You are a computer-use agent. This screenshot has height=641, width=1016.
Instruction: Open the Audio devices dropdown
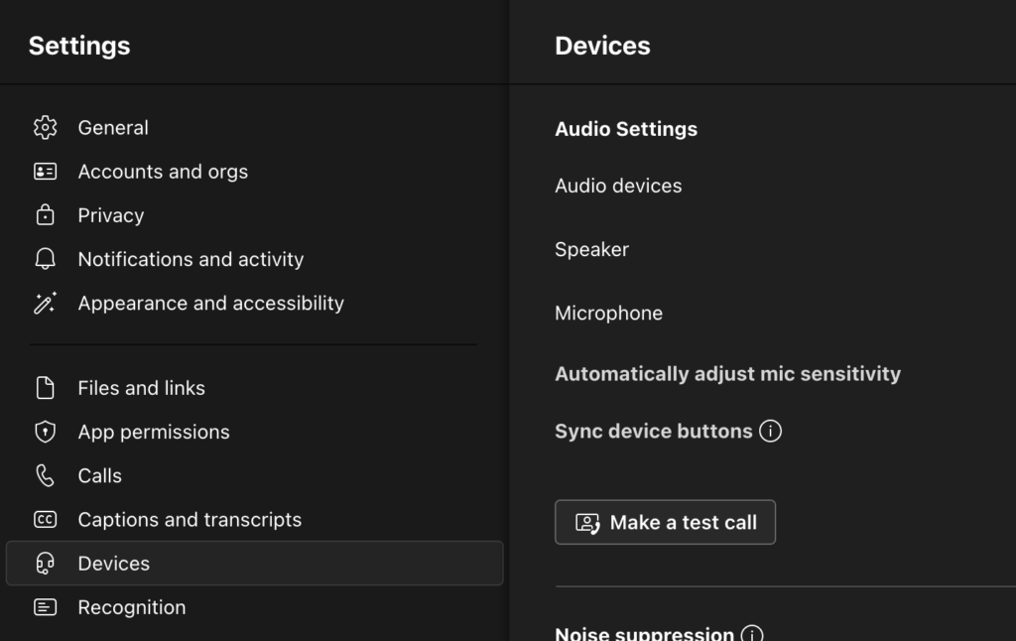click(617, 186)
